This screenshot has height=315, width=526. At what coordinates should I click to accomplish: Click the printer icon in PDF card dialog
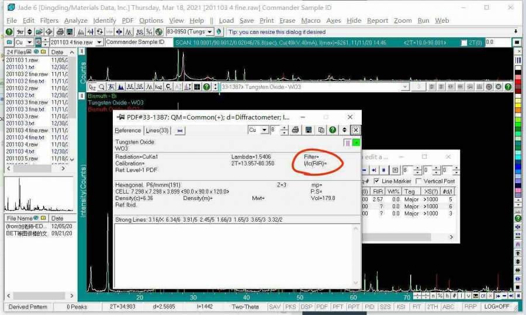coord(295,130)
